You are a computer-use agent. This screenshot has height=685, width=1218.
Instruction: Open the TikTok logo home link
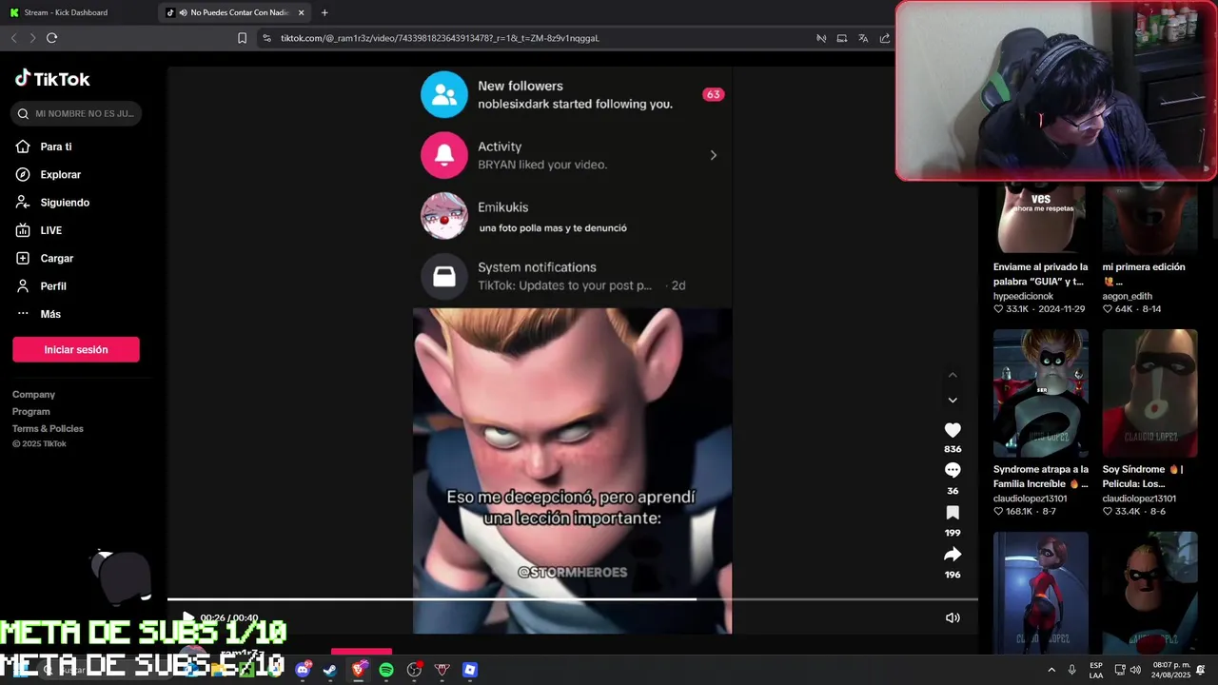52,79
